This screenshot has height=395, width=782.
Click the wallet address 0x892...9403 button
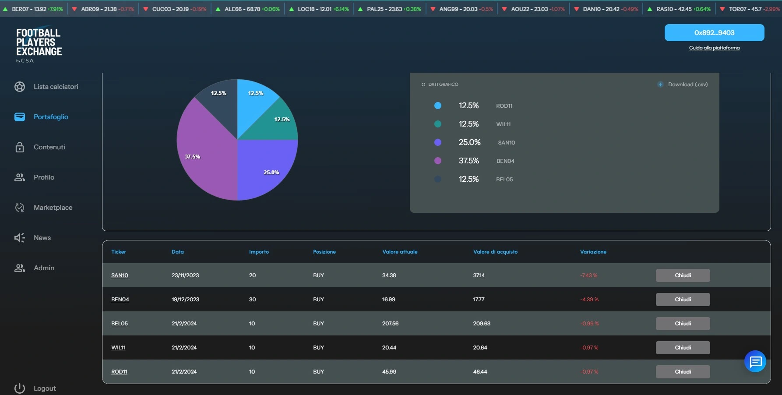[x=714, y=33]
